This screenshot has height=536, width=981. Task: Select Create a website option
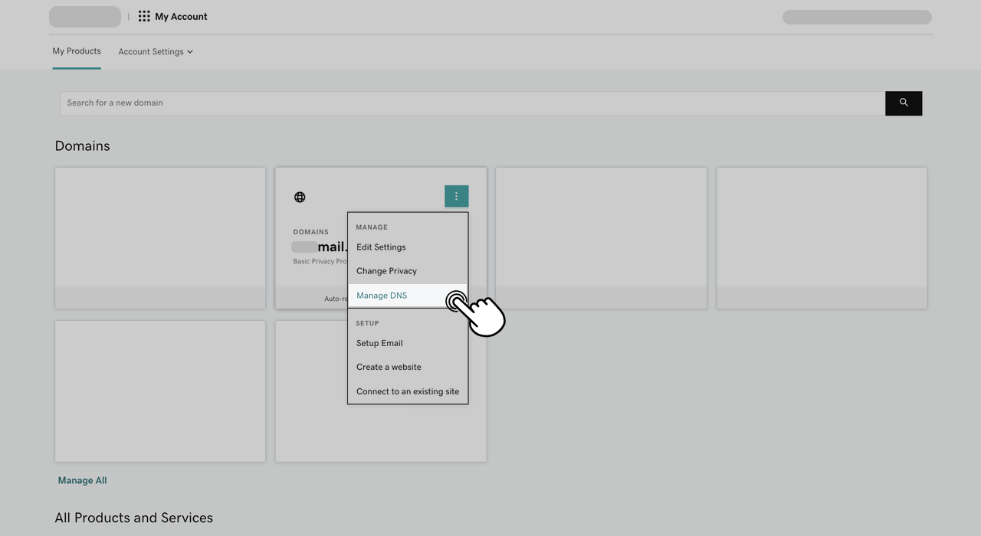389,367
